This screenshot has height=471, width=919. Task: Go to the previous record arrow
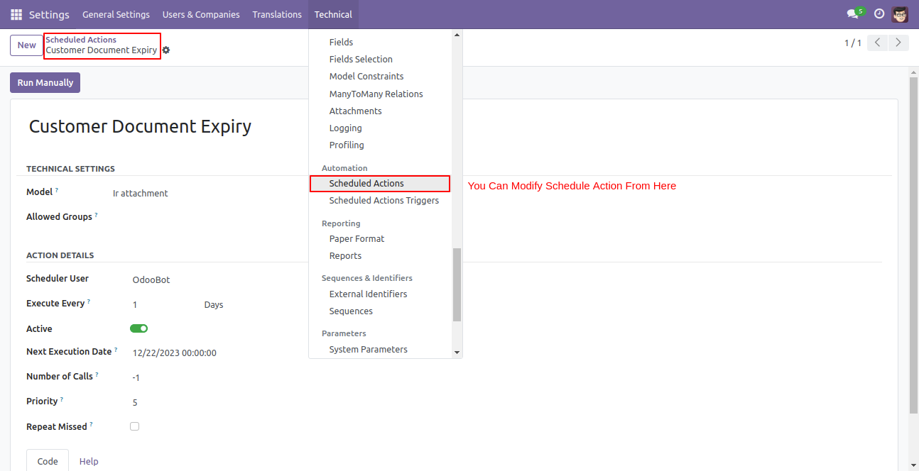(878, 43)
